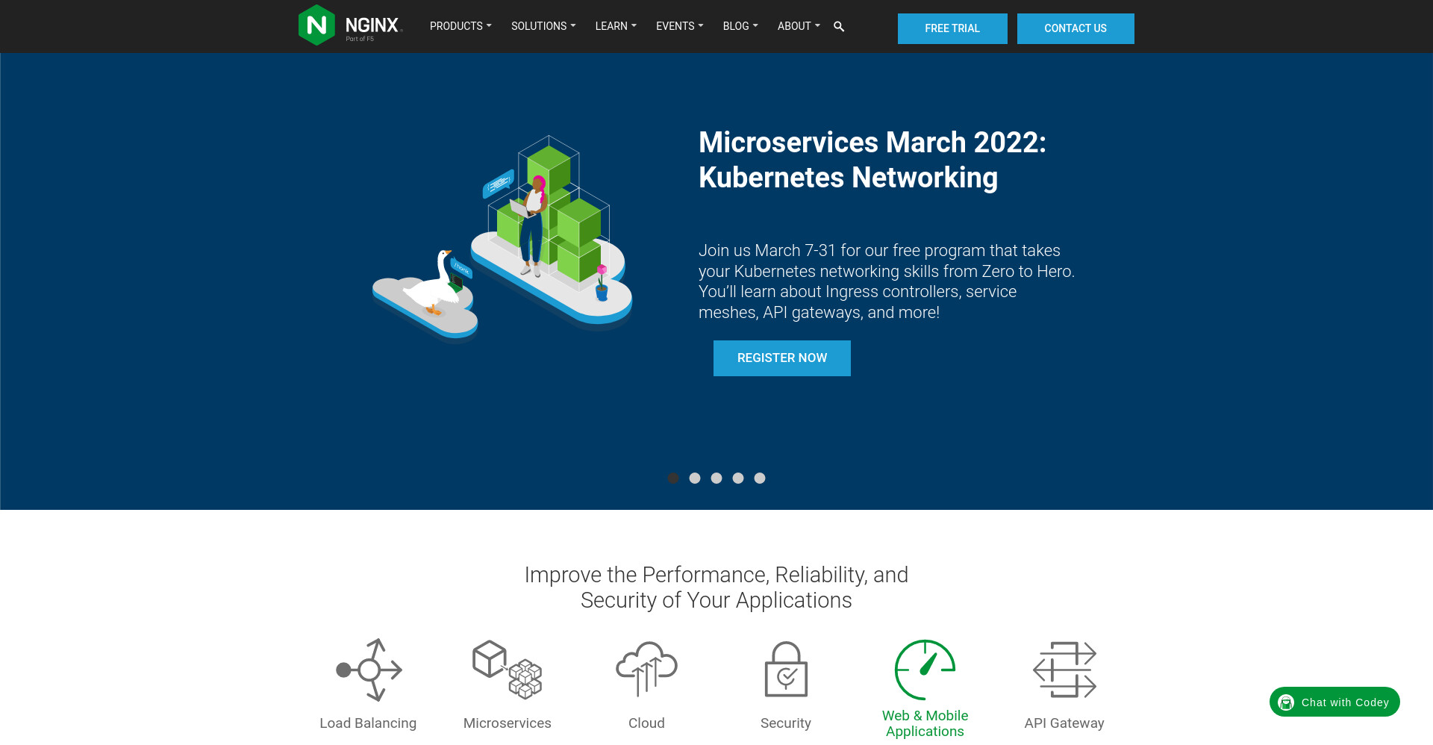Click the Web & Mobile speedometer icon

(x=925, y=669)
